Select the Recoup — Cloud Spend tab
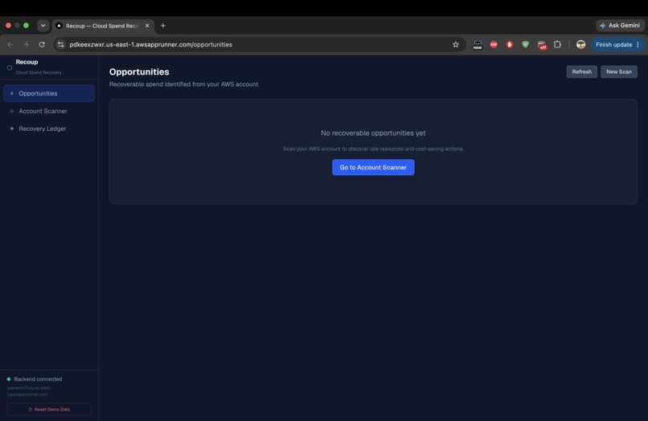Viewport: 648px width, 421px height. [x=104, y=26]
